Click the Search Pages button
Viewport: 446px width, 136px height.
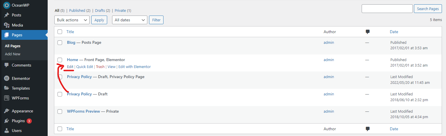click(428, 9)
